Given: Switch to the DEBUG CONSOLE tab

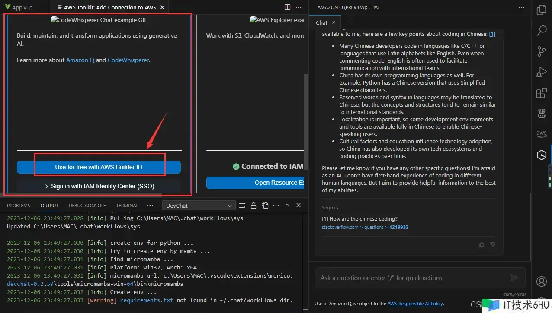Looking at the screenshot, I should [x=87, y=206].
